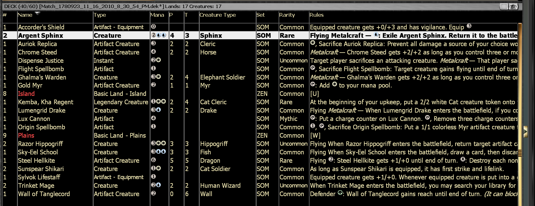Select the Auriok Replica card name
The width and height of the screenshot is (535, 206).
37,44
